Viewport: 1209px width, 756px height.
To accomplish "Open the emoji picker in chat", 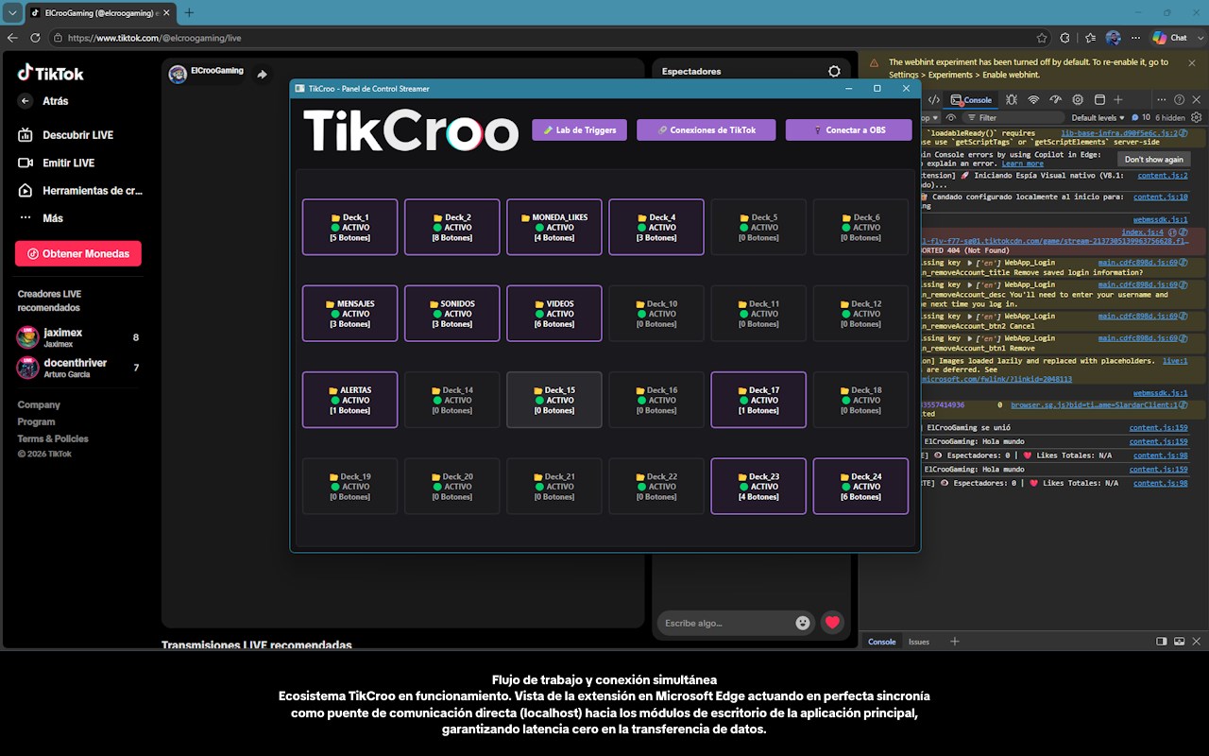I will pos(803,623).
